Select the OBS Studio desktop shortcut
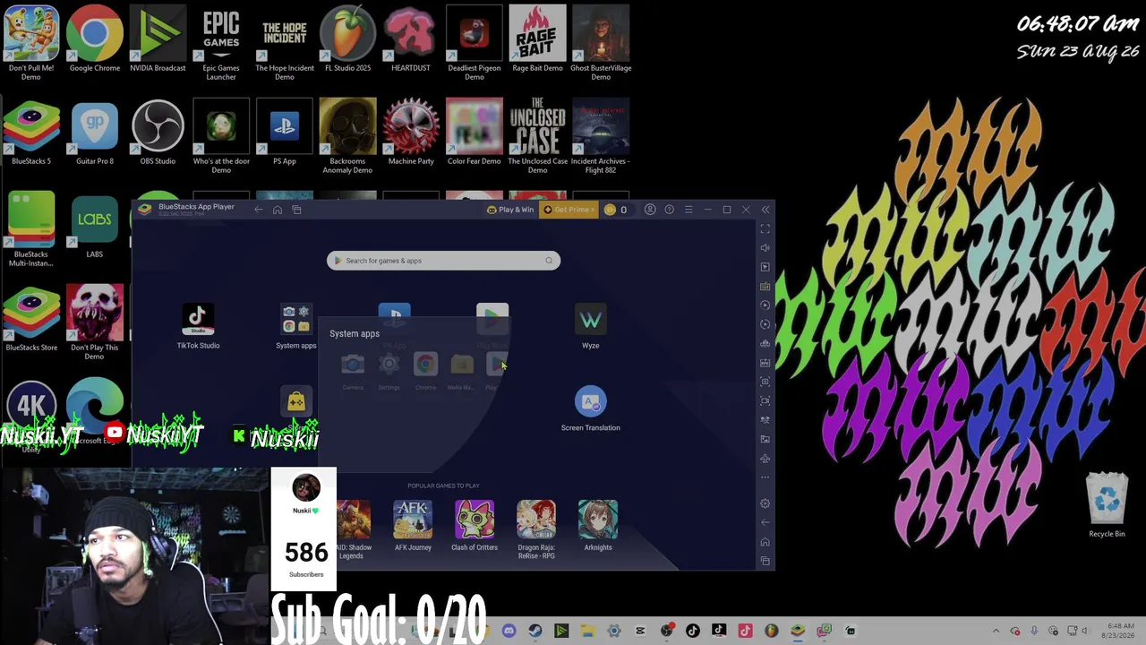Image resolution: width=1146 pixels, height=645 pixels. [x=158, y=133]
